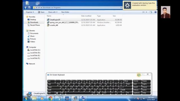Click the PgUp key on On-Screen Keyboard
Screen dimensions: 180x101
point(146,81)
